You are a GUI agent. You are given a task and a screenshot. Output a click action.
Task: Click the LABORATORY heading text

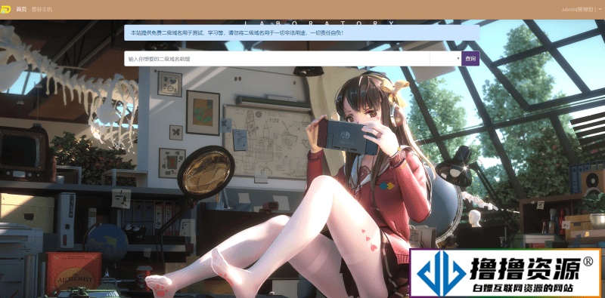[x=320, y=23]
